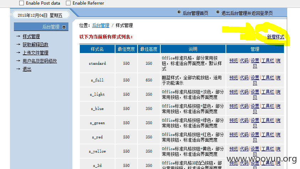
Task: Open 代码 for the s_light style
Action: (244, 92)
